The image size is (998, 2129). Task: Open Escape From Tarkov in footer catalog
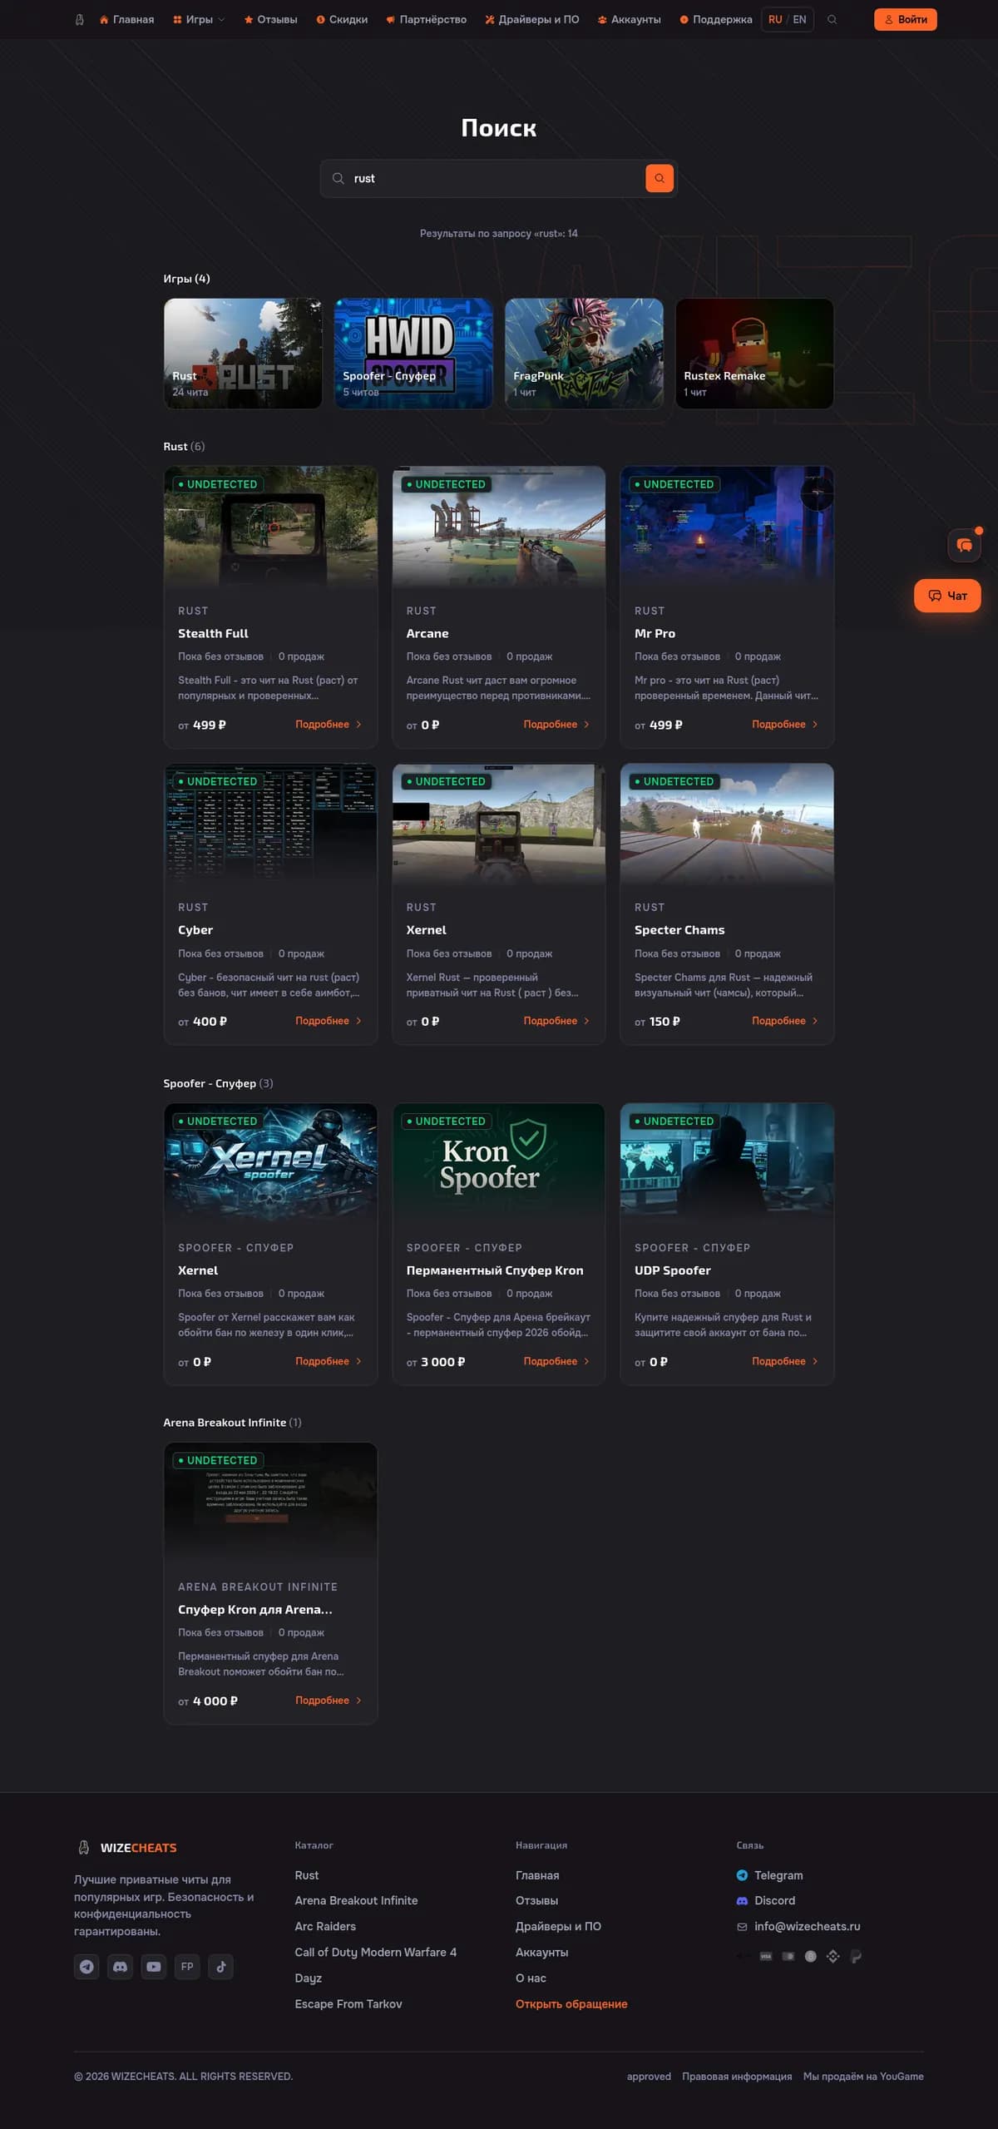(x=348, y=2004)
